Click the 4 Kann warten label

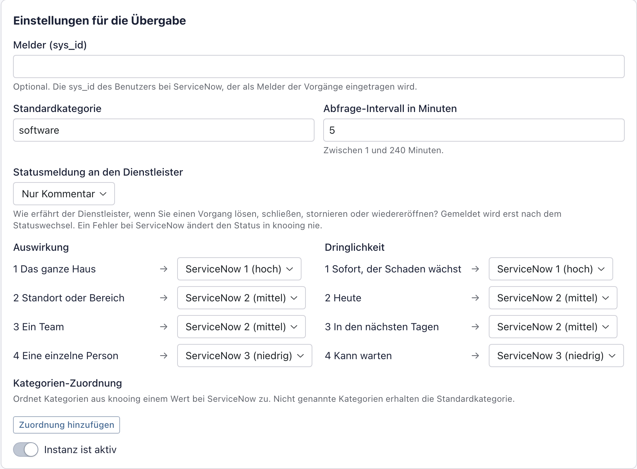point(358,356)
